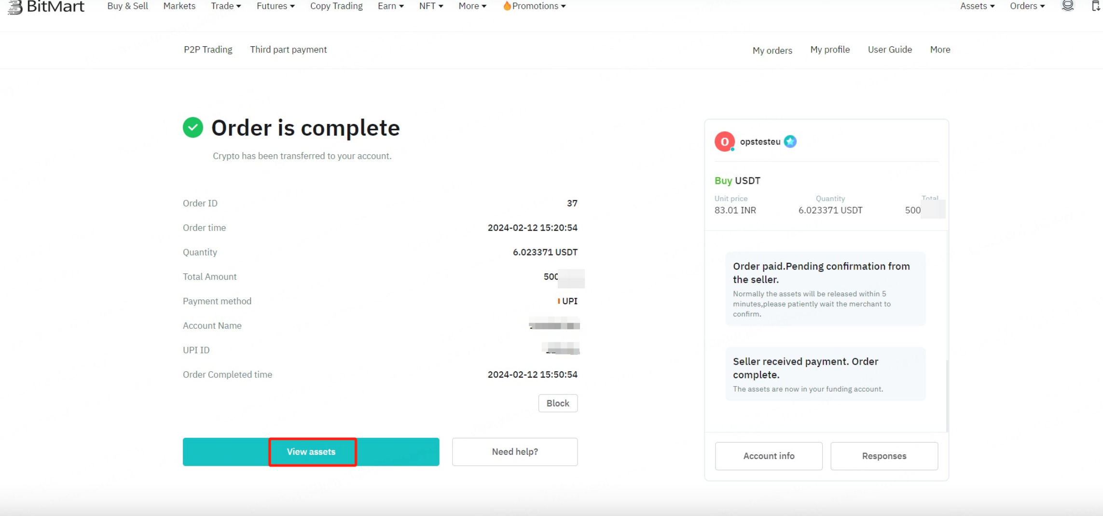Click the 'Order paid.Pending confirmation' message
Screen dimensions: 1103x516
tap(825, 289)
